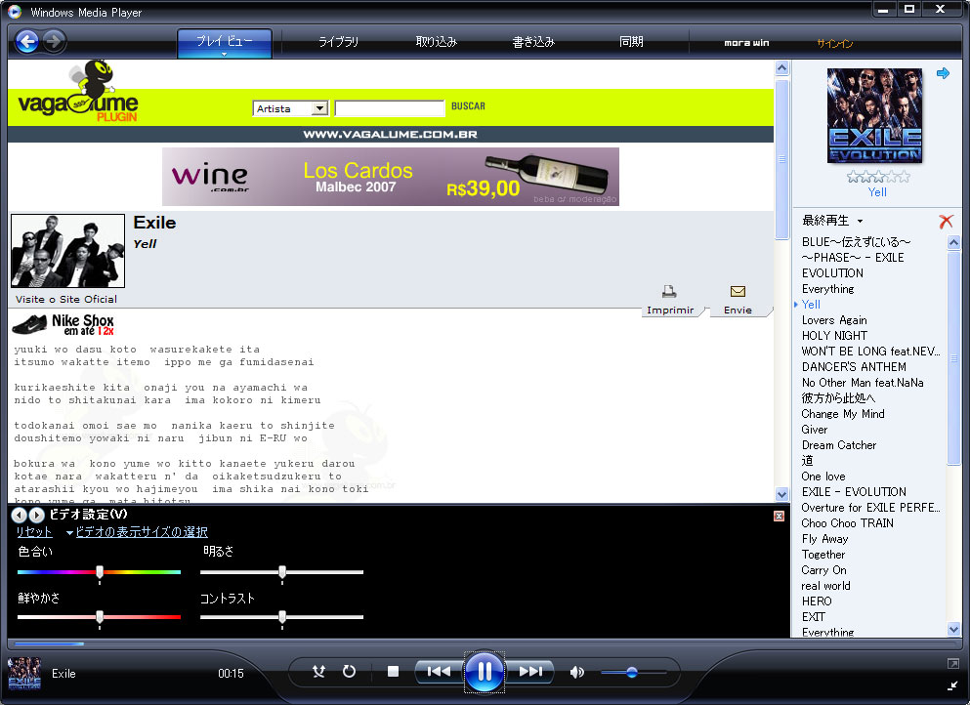Select HOLY NIGHT in the playlist

(x=834, y=335)
